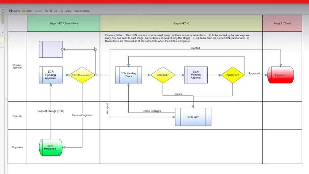
Task: Click the Rework transition label
Action: pyautogui.click(x=178, y=94)
